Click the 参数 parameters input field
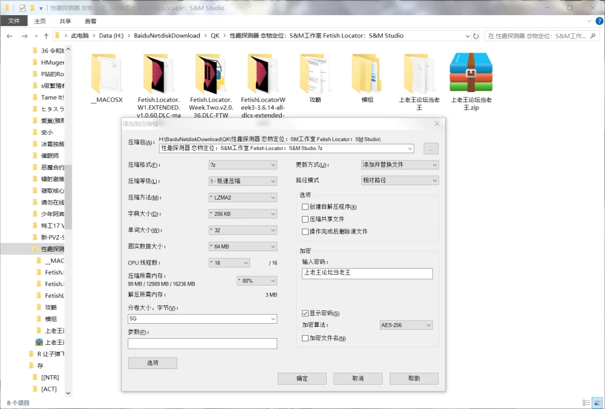 202,344
